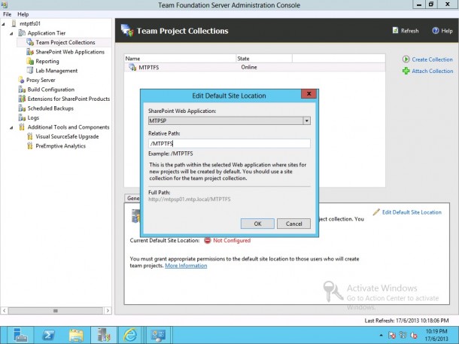Show hidden tray icons arrow
459x344 pixels.
pos(381,335)
